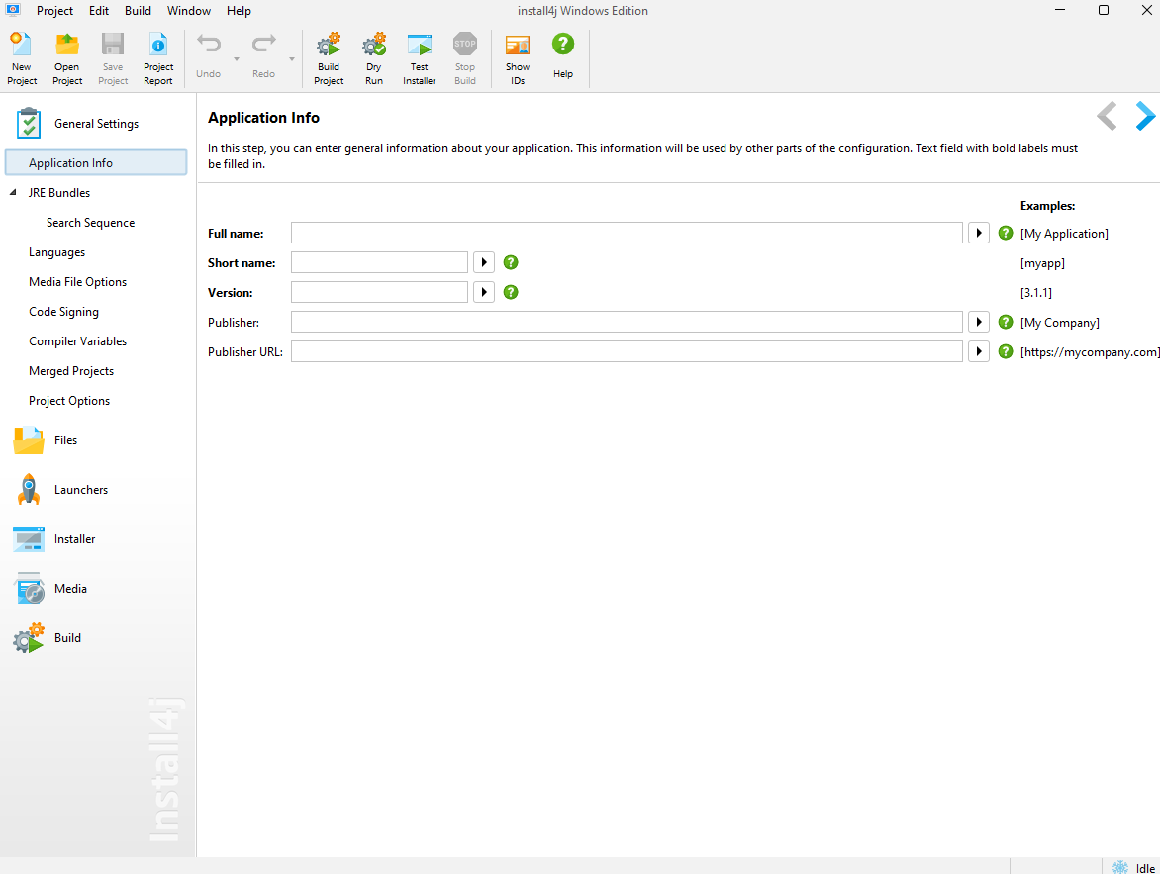This screenshot has width=1160, height=874.
Task: Open the General Settings section
Action: click(96, 124)
